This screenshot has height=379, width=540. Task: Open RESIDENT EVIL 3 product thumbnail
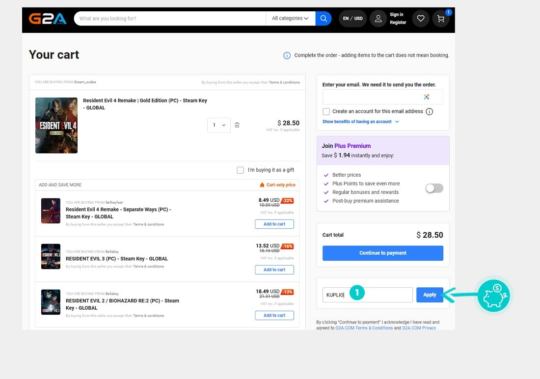coord(51,257)
